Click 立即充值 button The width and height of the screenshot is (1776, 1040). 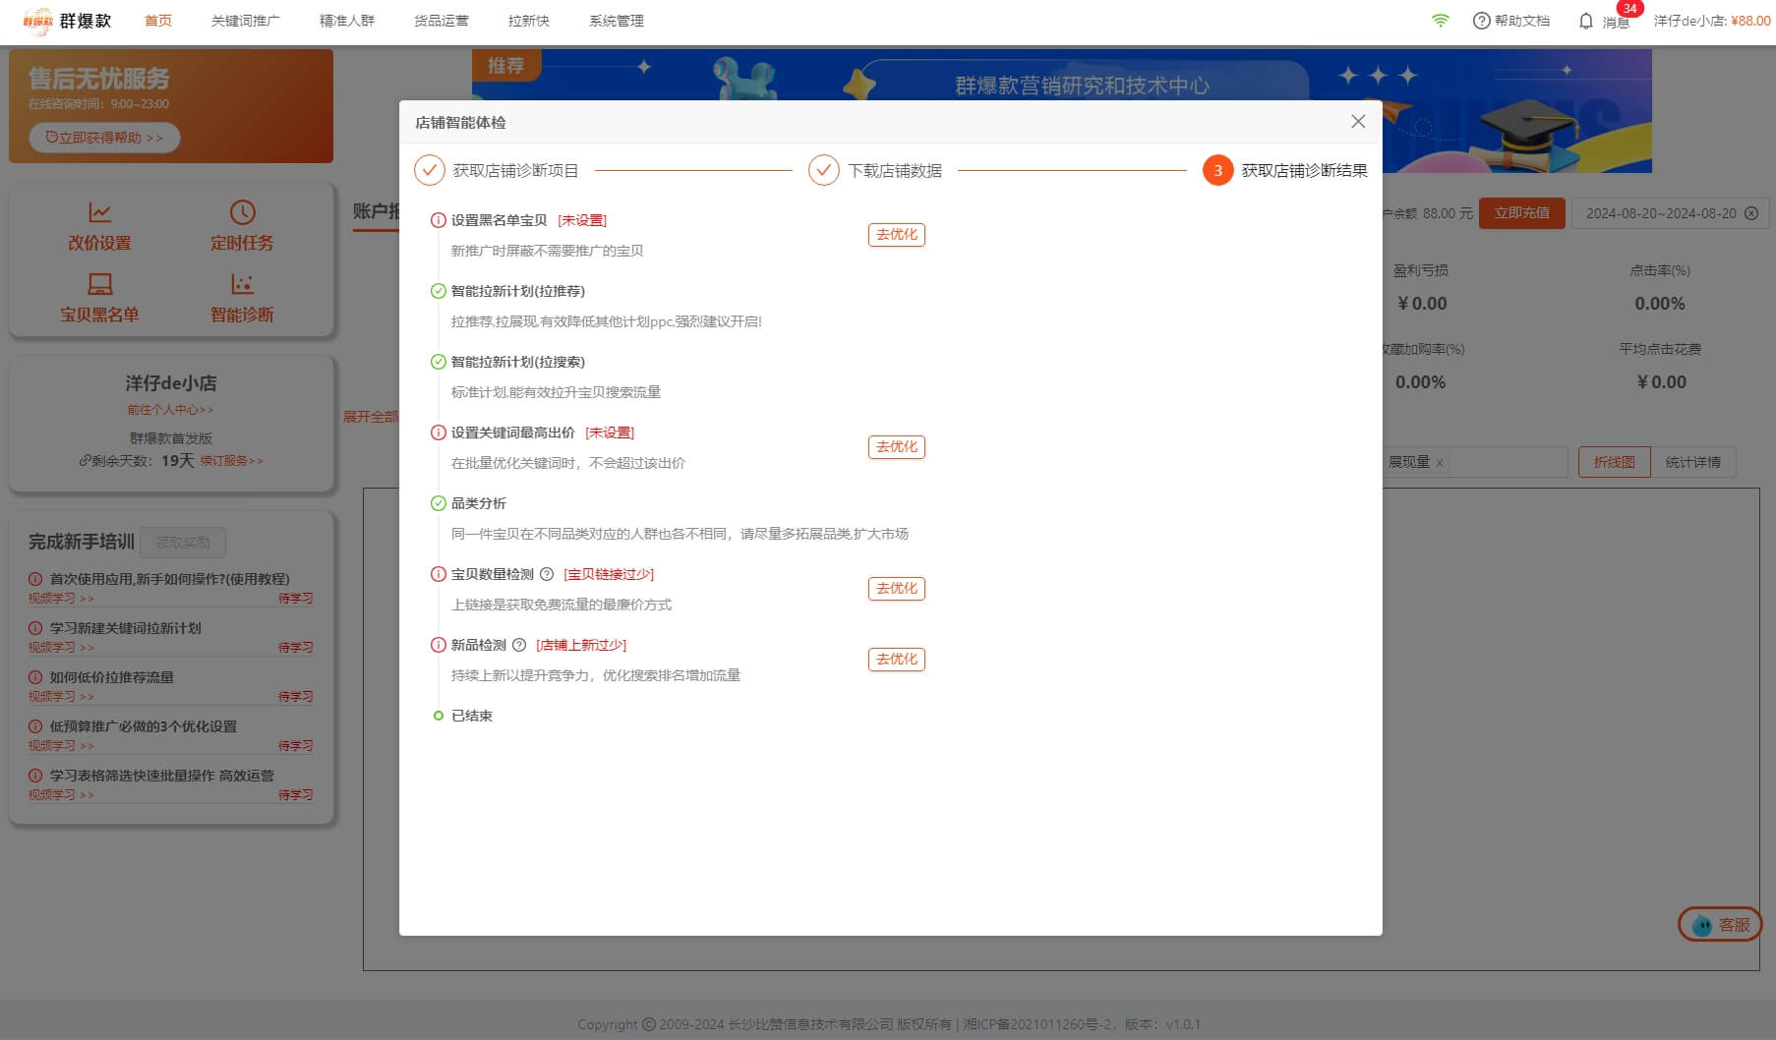(1522, 213)
